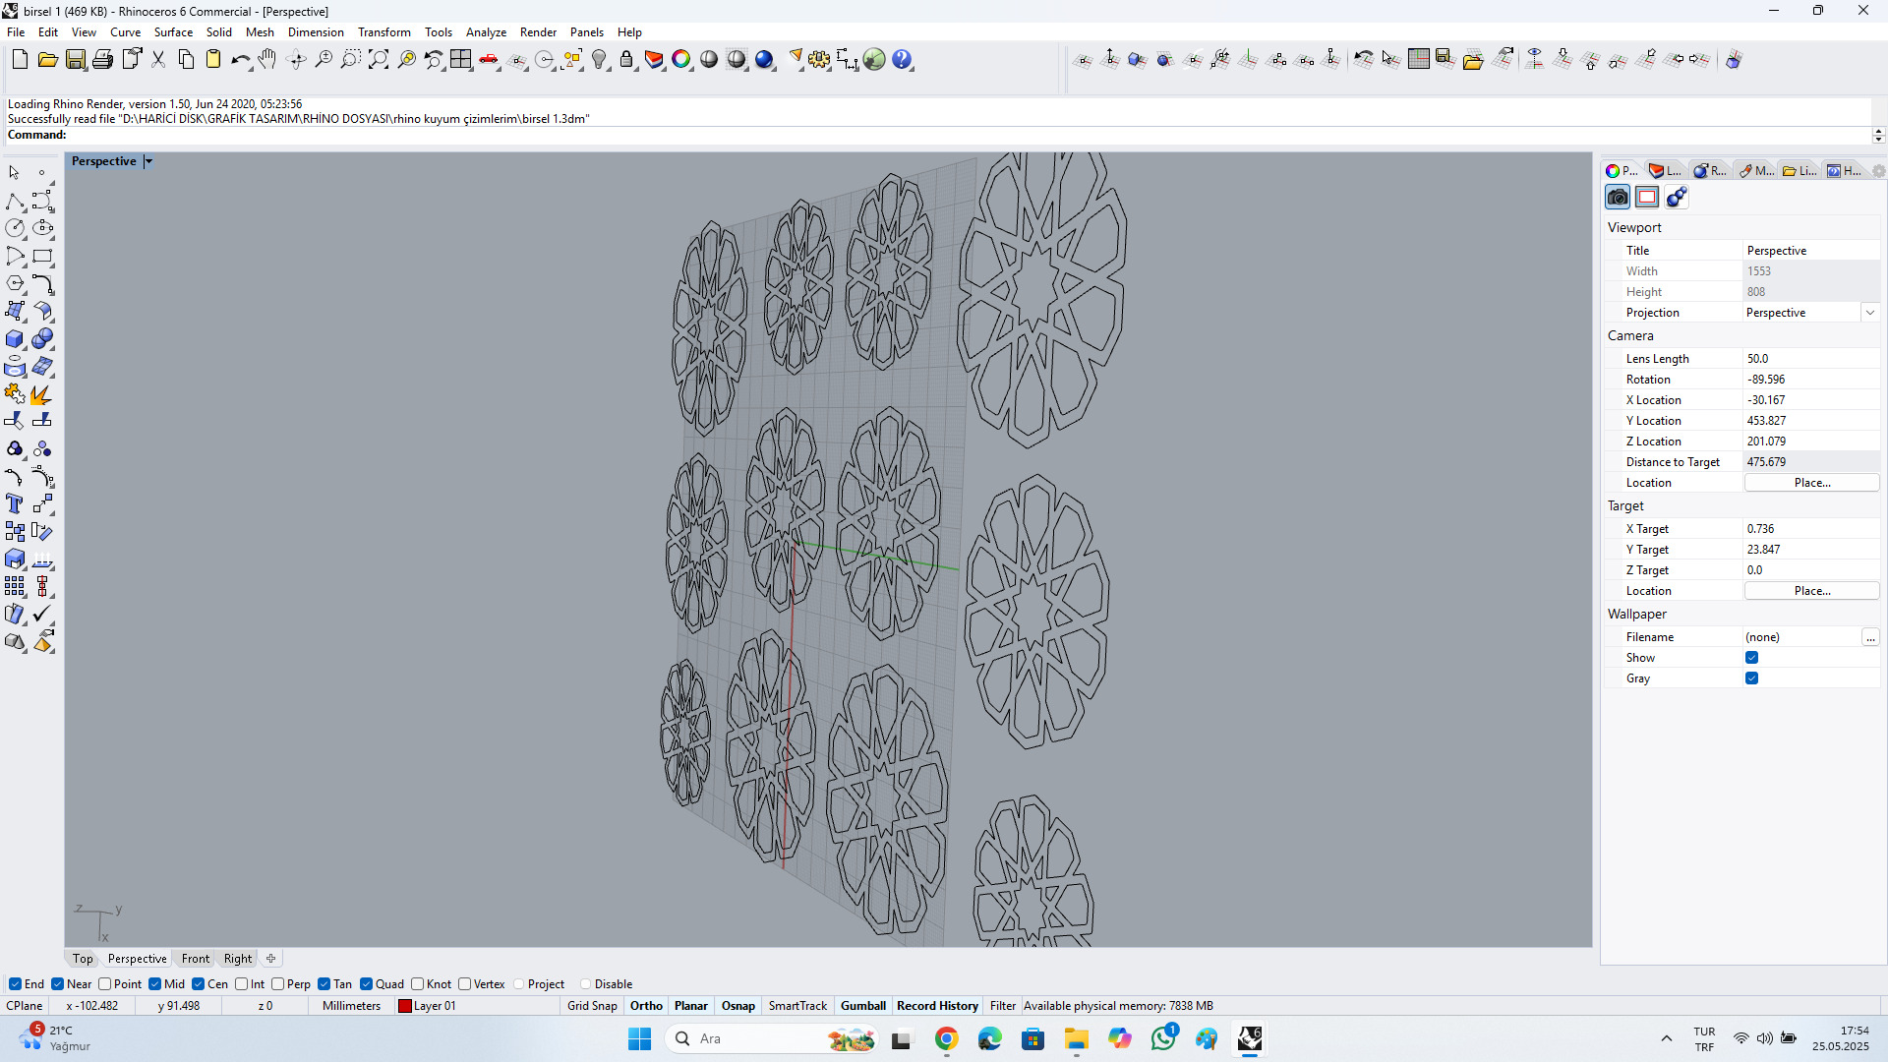Open WhatsApp from the taskbar
The height and width of the screenshot is (1062, 1888).
click(1163, 1038)
